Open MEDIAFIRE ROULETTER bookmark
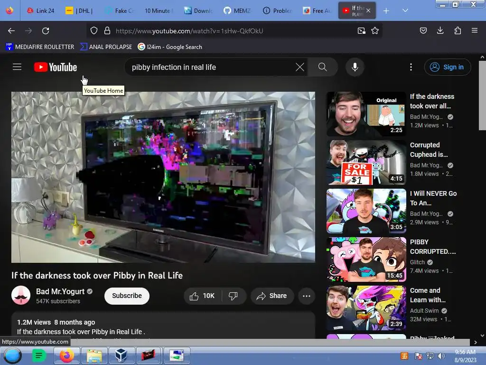The height and width of the screenshot is (365, 486). coord(40,47)
